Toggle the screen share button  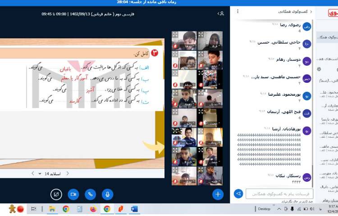pyautogui.click(x=56, y=194)
